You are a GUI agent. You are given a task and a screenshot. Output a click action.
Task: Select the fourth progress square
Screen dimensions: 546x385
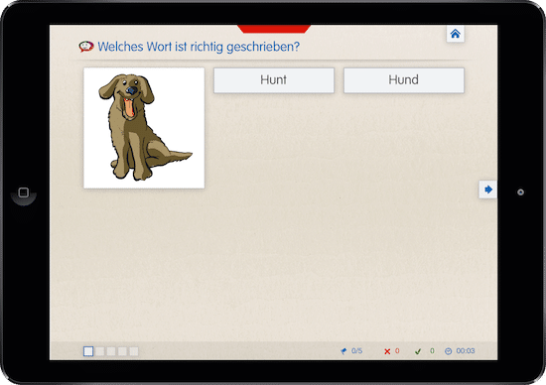pyautogui.click(x=122, y=351)
